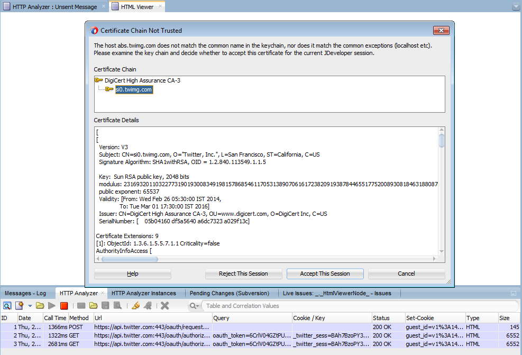Click the key icon beside DigiCert High Assurance CA-3
This screenshot has width=522, height=355.
tap(98, 80)
